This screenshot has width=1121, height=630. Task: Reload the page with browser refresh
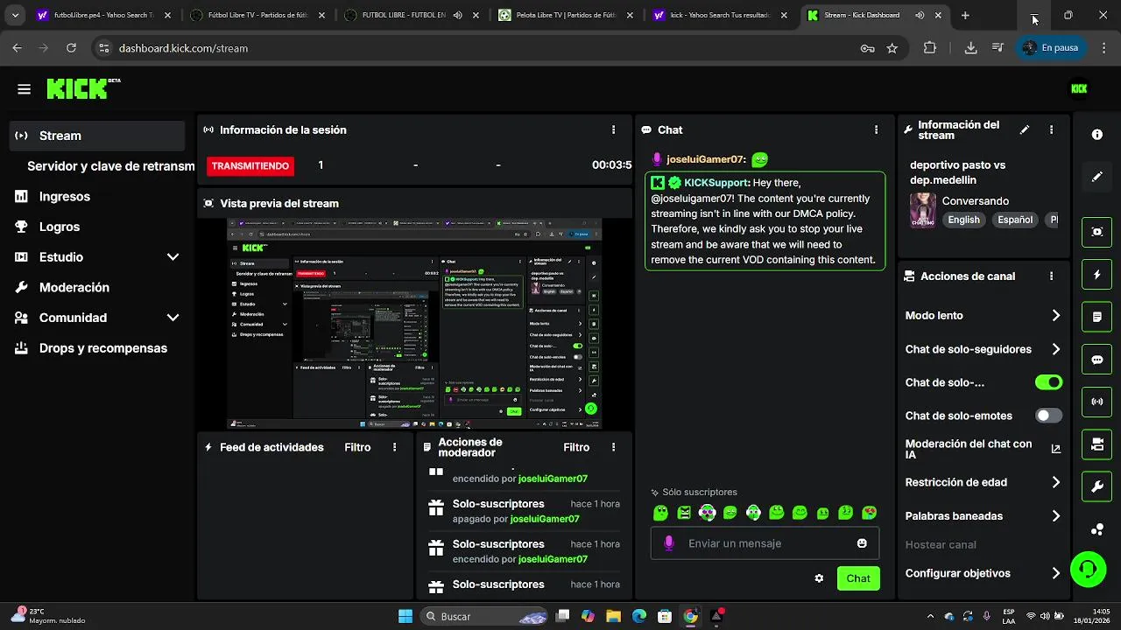click(x=71, y=48)
